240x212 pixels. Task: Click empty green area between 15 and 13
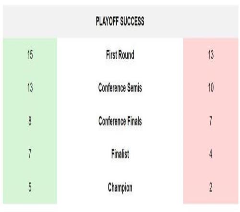coord(30,71)
